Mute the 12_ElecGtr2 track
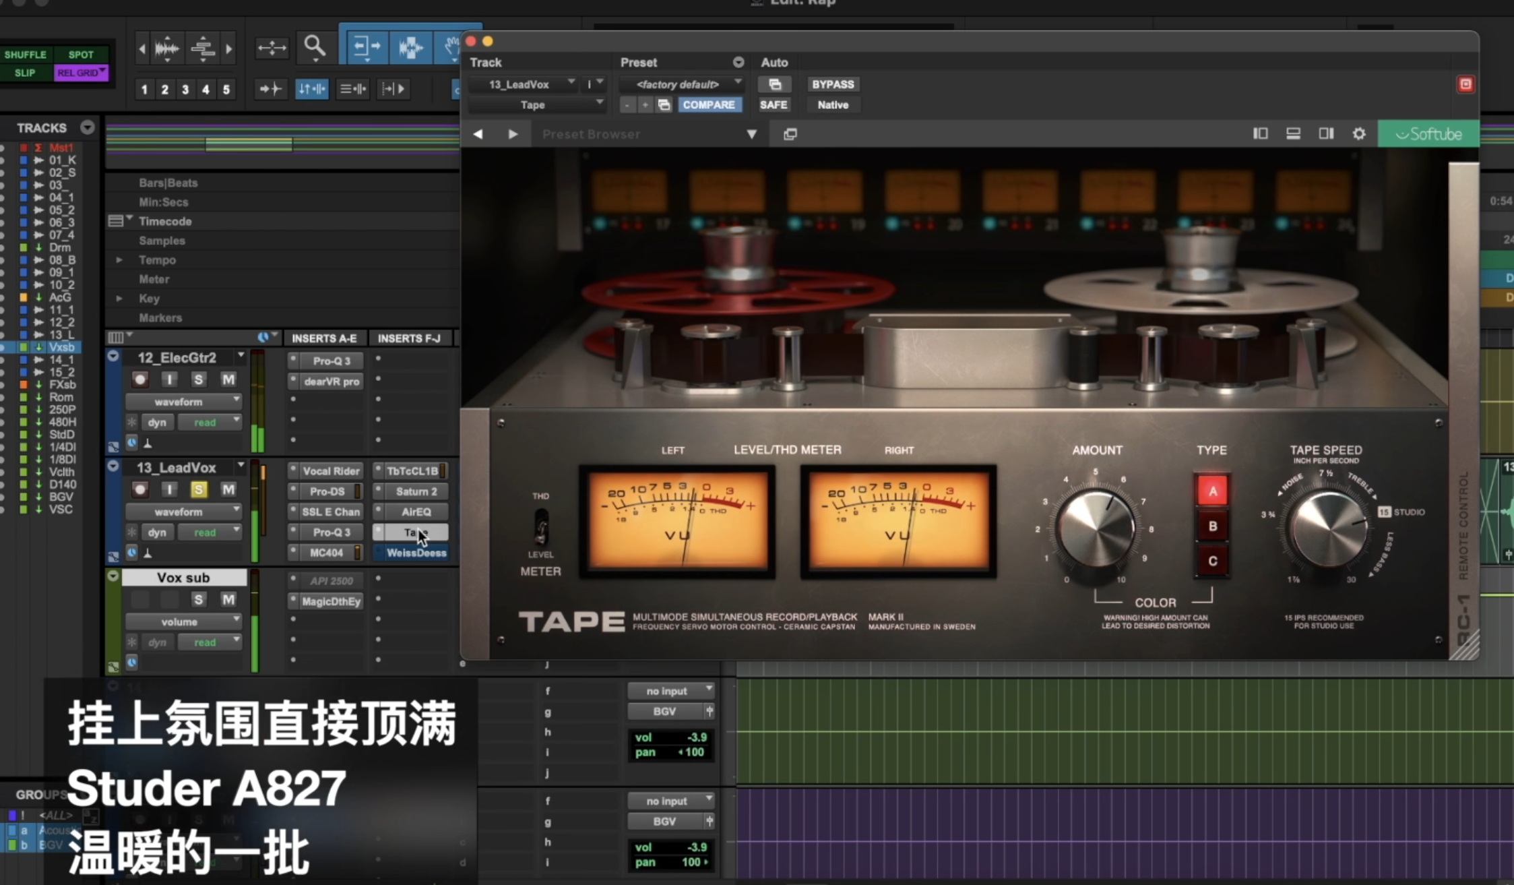The image size is (1514, 885). click(x=228, y=379)
